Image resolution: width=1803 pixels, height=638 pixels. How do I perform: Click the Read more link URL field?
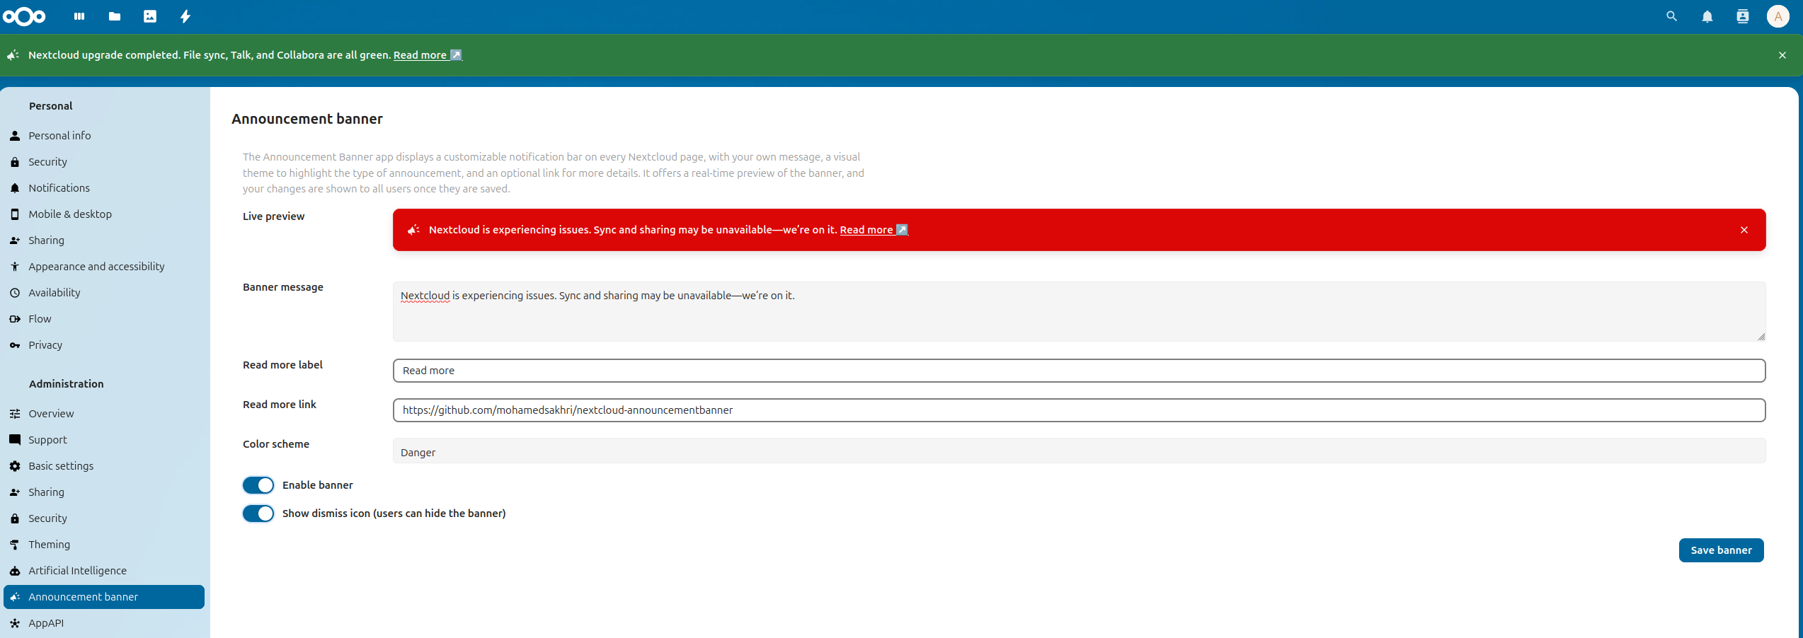tap(1080, 410)
